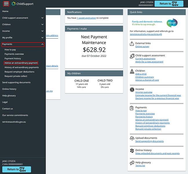This screenshot has width=188, height=174.
Task: Open Payments overview in sidebar
Action: [x=14, y=54]
